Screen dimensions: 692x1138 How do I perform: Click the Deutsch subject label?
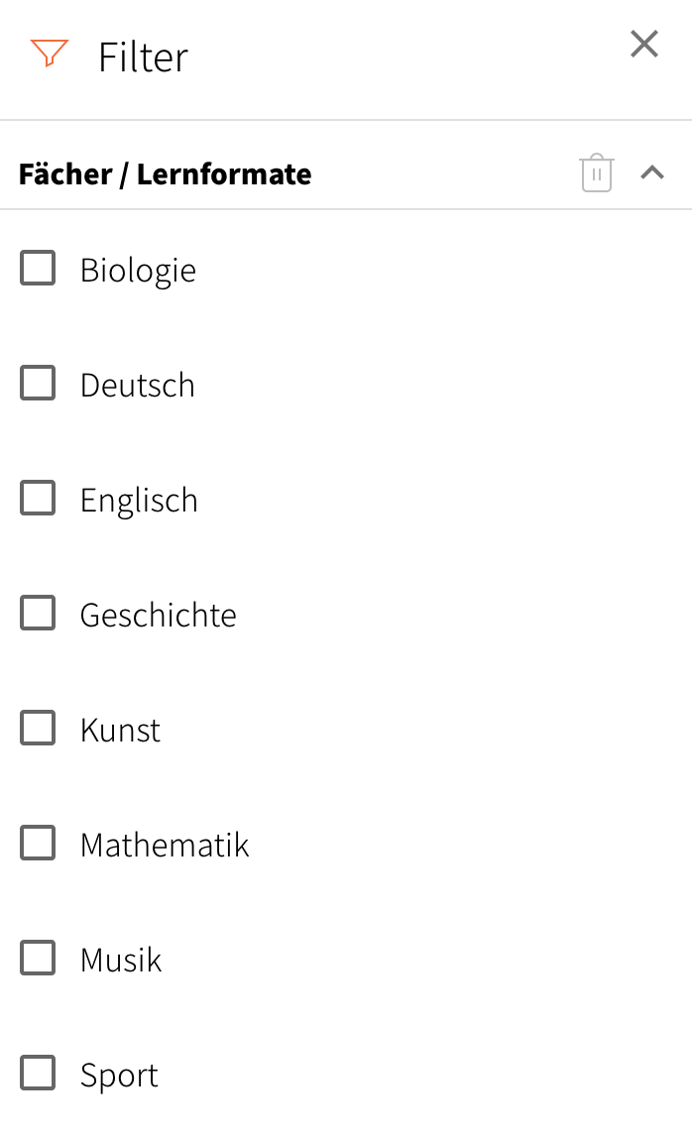[137, 385]
